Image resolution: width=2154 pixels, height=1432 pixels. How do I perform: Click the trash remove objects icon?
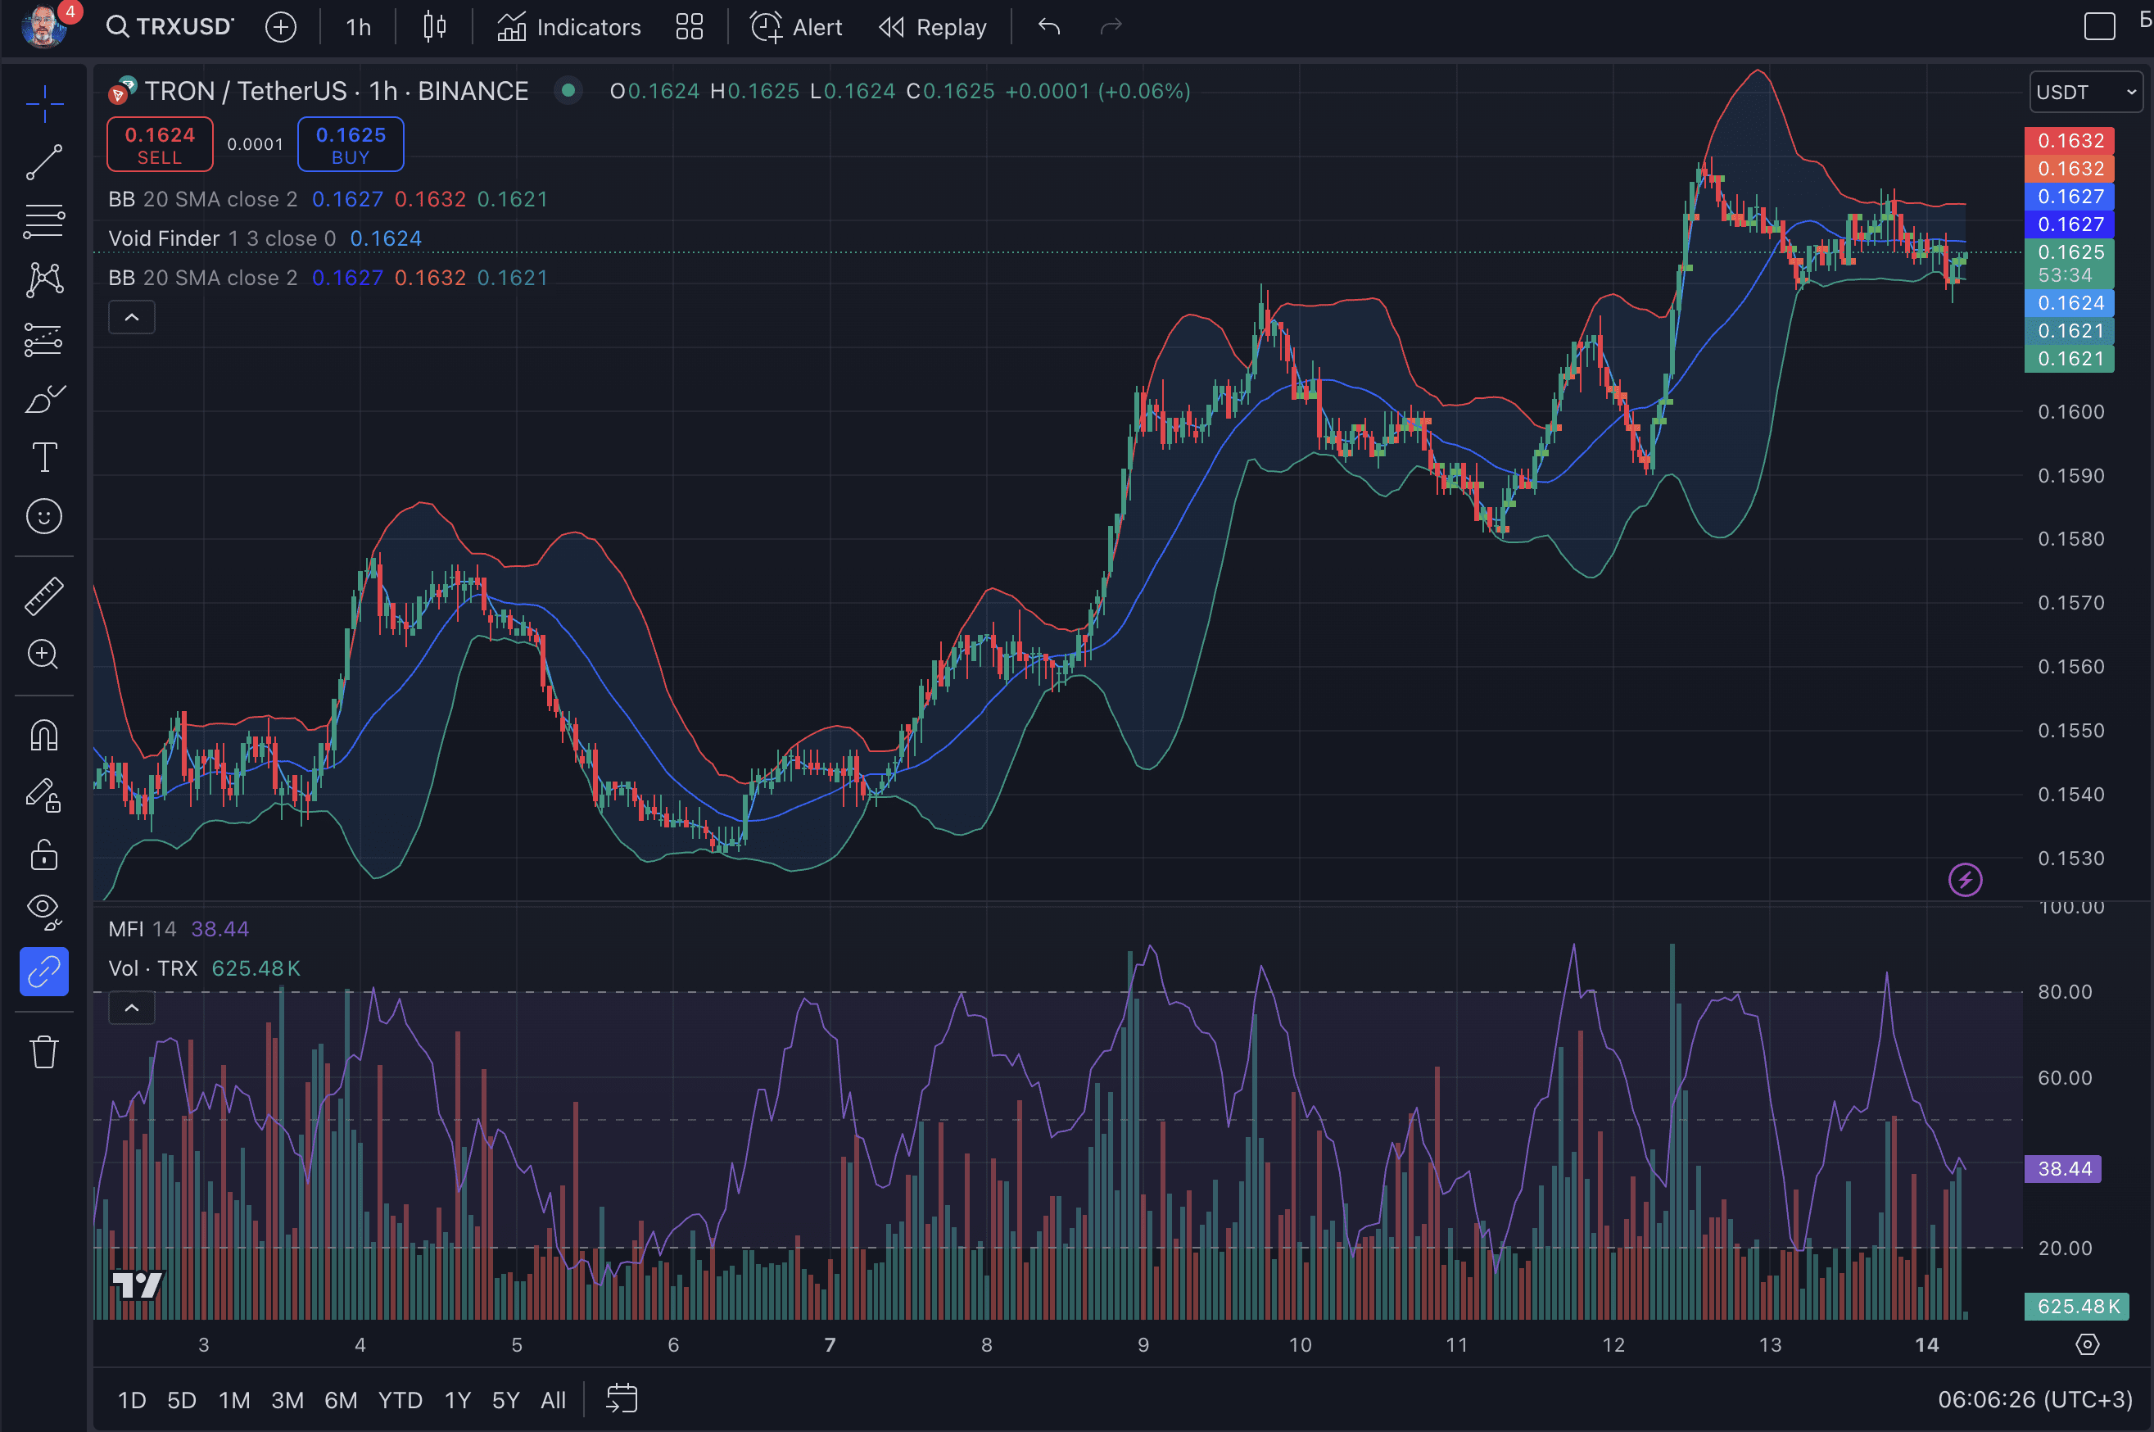pyautogui.click(x=44, y=1052)
